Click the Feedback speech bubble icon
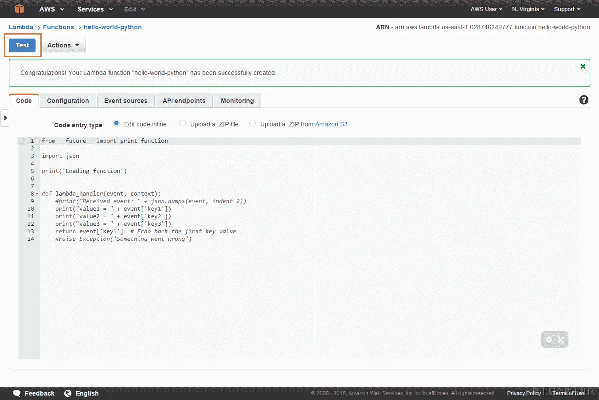599x400 pixels. (x=17, y=393)
